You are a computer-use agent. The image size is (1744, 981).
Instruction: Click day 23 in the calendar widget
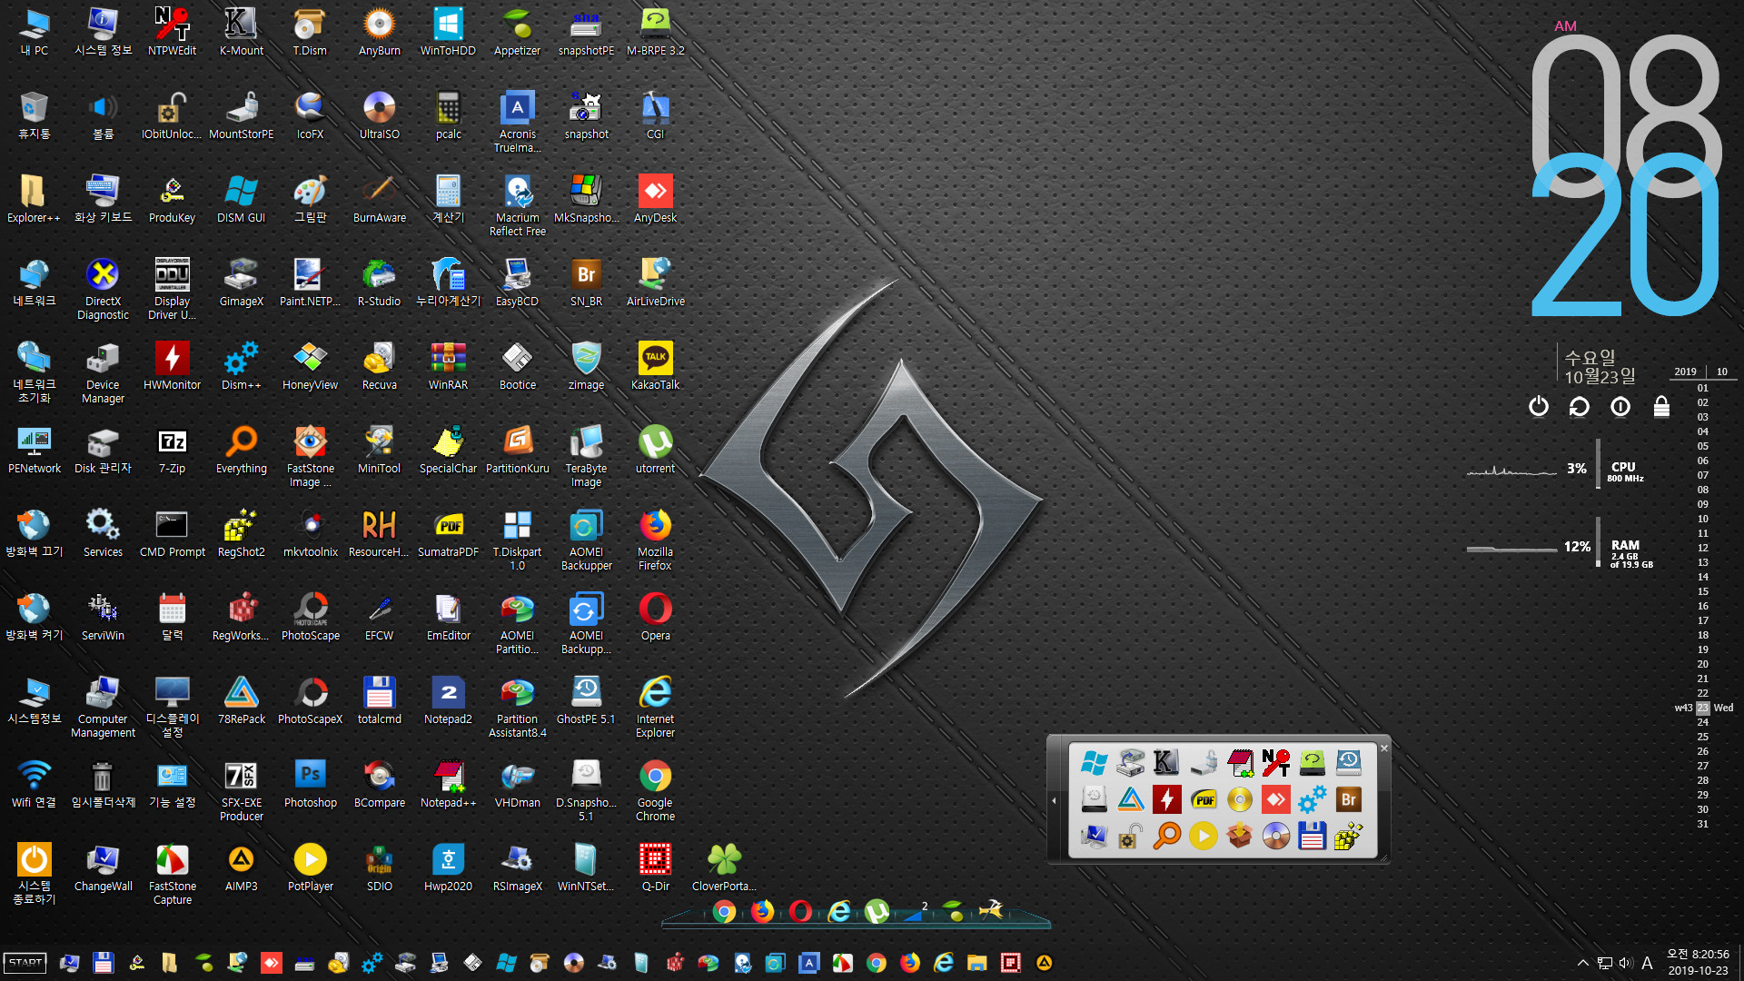(x=1703, y=708)
